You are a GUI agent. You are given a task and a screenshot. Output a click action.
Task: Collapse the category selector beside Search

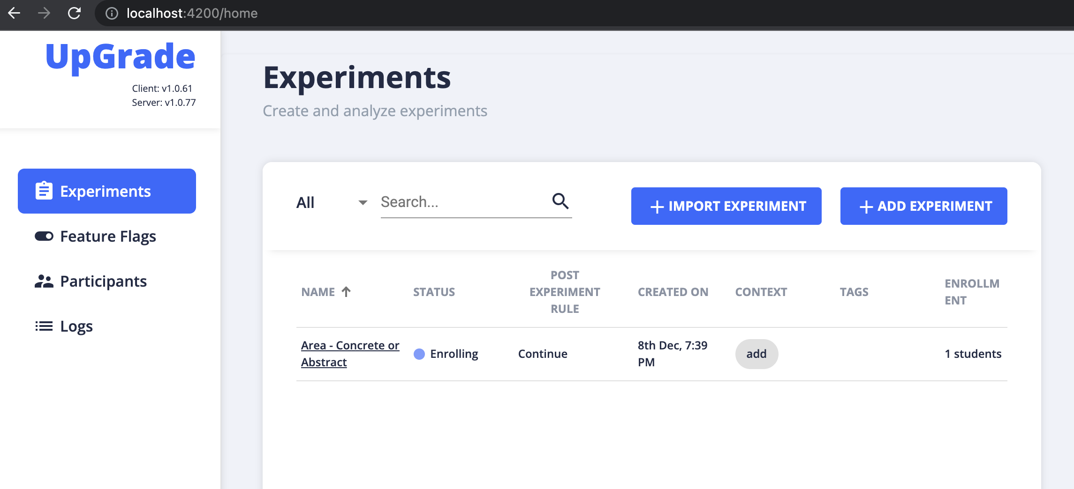pyautogui.click(x=363, y=203)
